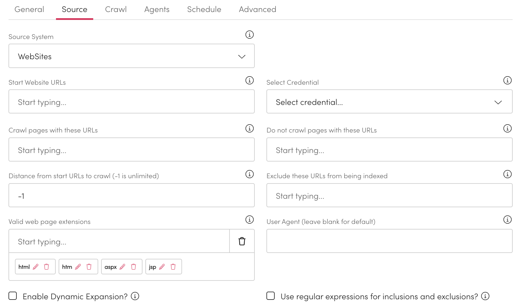Expand the Select Credential dropdown
520x306 pixels.
[x=389, y=102]
